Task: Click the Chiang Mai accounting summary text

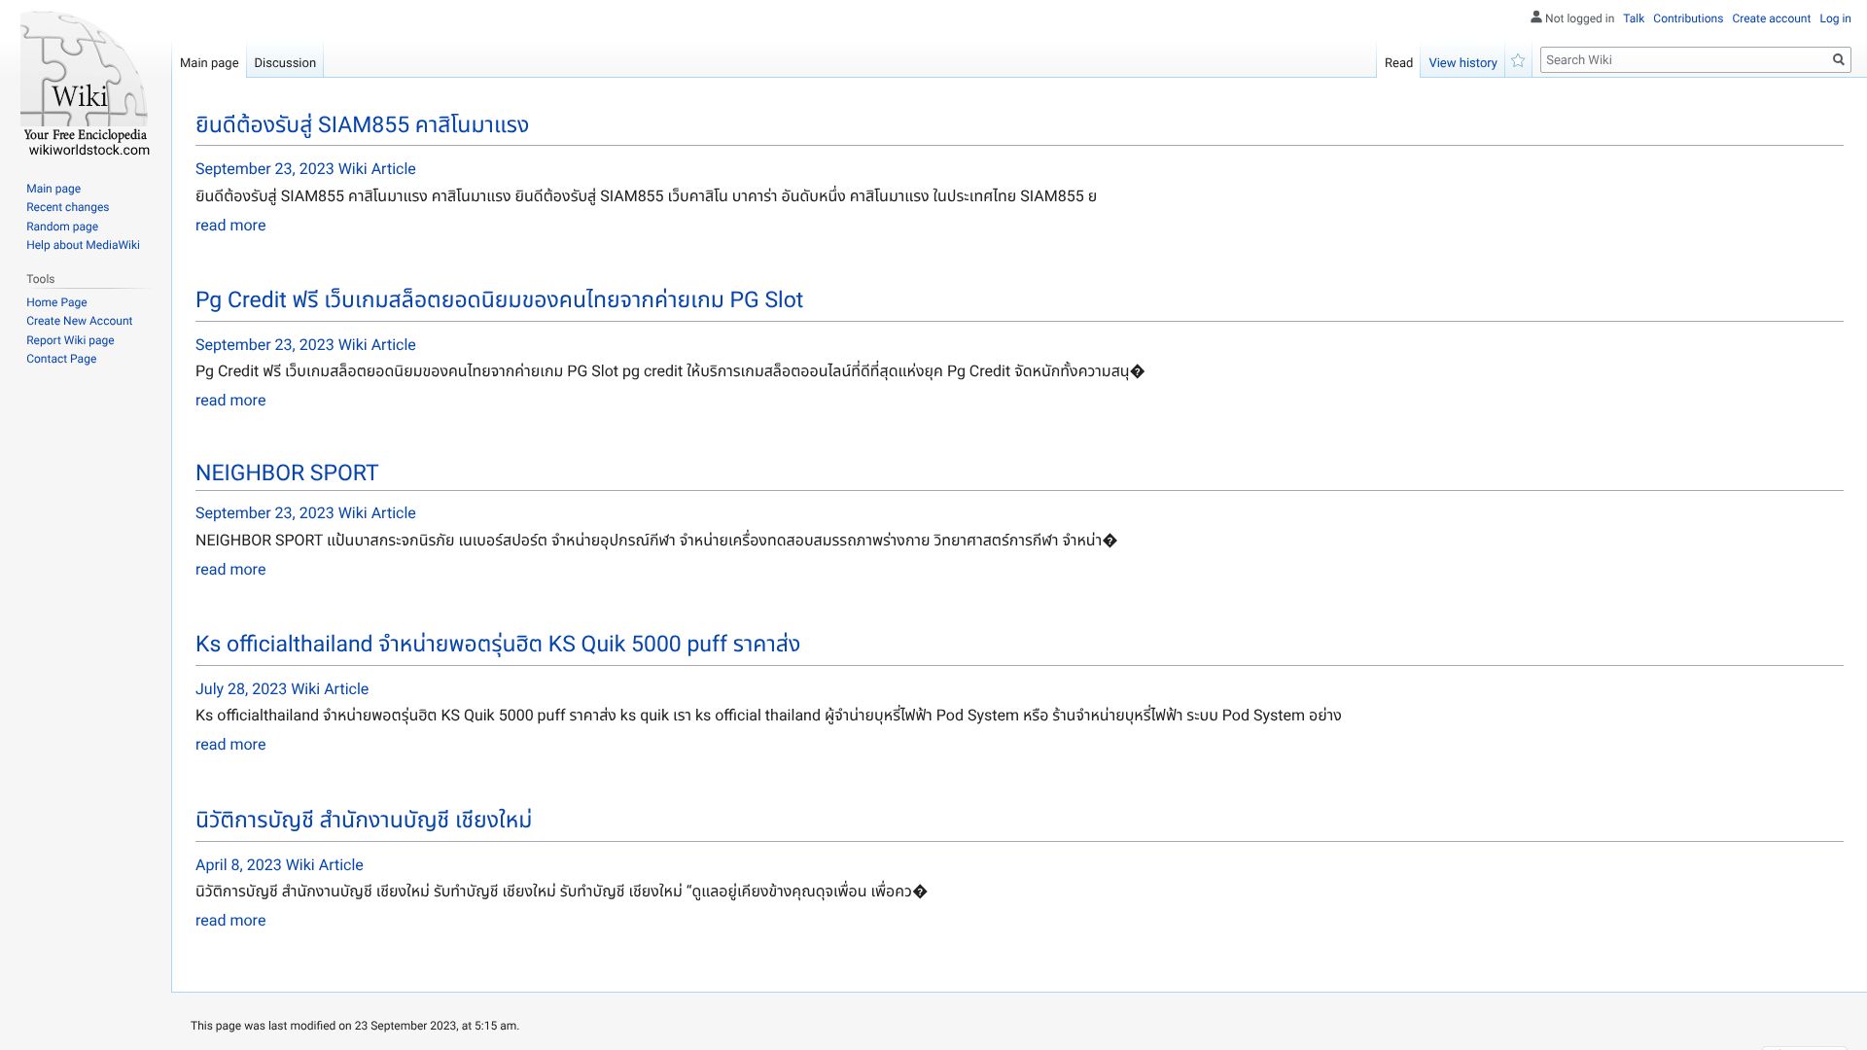Action: (561, 892)
